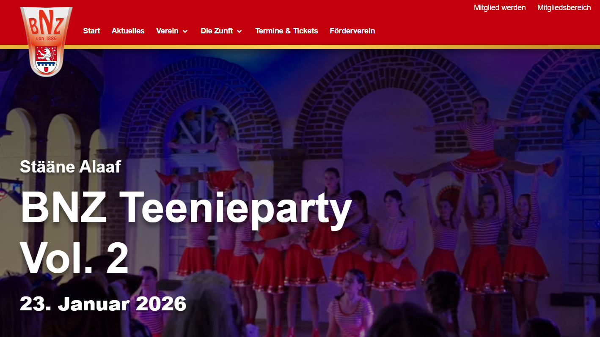Viewport: 600px width, 337px height.
Task: Click the 'Stääne Alaaf' subtitle text
Action: [x=70, y=166]
